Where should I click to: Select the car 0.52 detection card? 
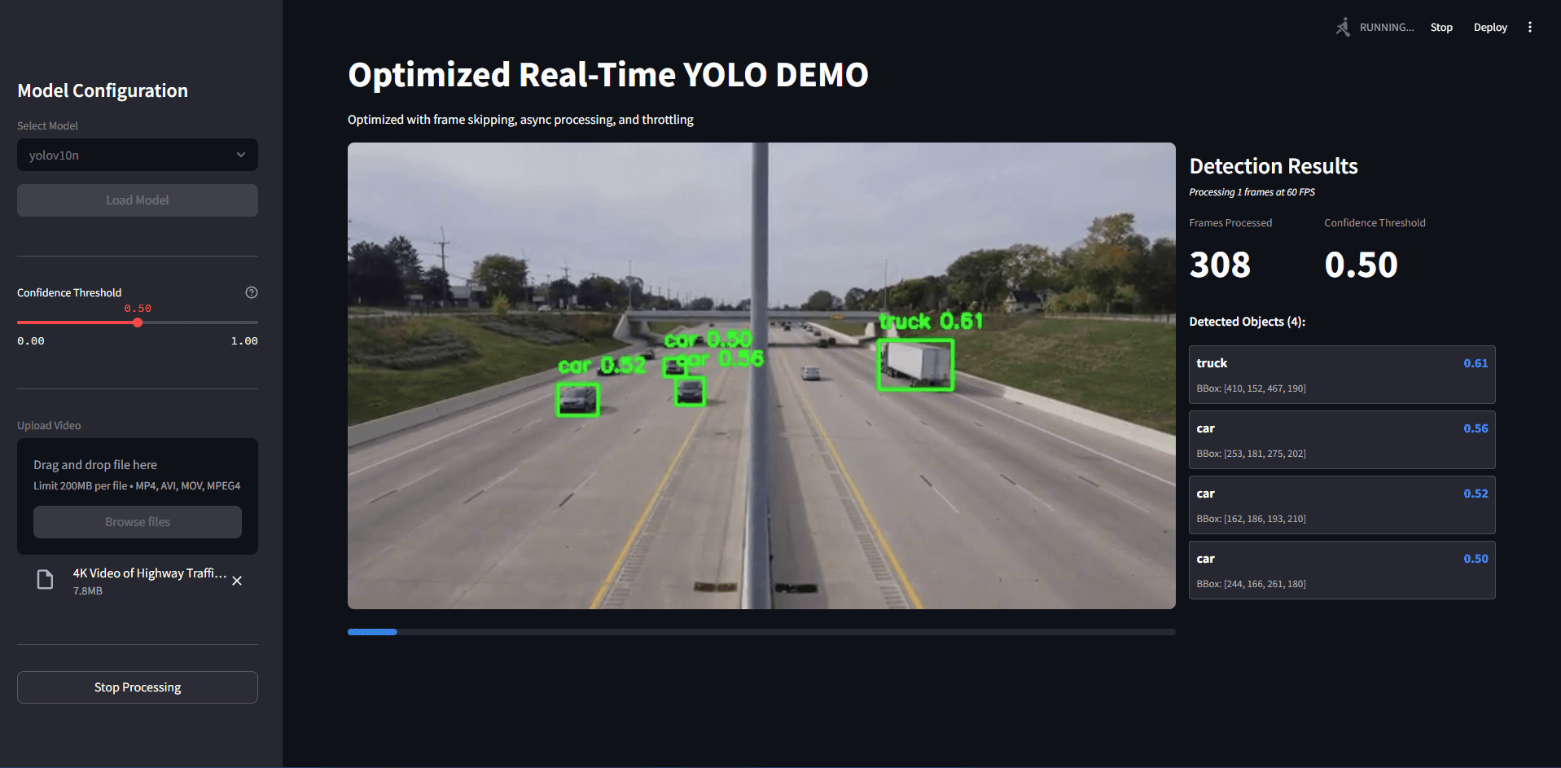coord(1341,505)
